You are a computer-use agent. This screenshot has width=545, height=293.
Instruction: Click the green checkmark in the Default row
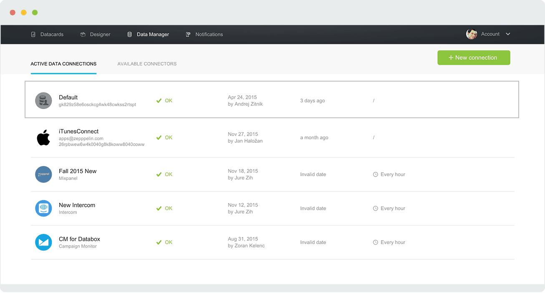click(159, 101)
